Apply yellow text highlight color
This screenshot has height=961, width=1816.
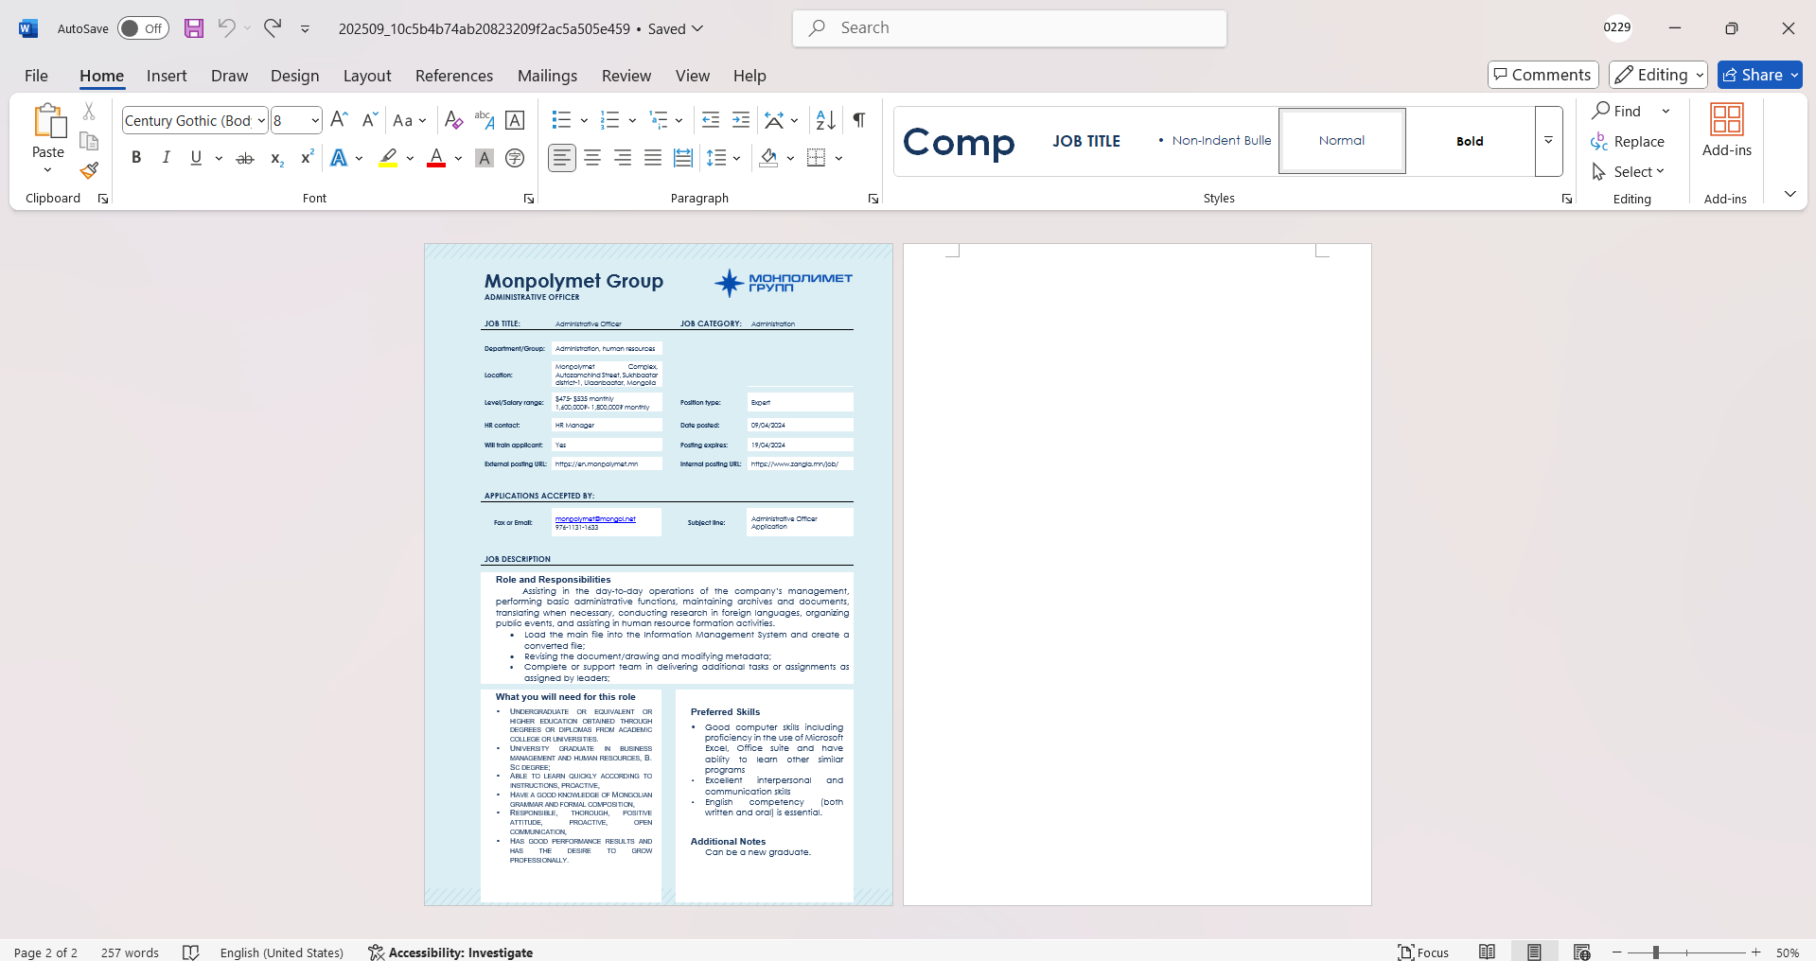click(x=388, y=158)
